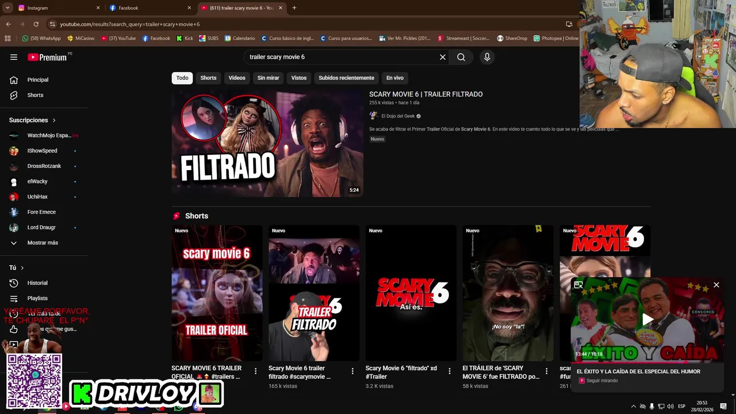Open more options for Scary Movie 6 "filtrado" xd short

(450, 371)
